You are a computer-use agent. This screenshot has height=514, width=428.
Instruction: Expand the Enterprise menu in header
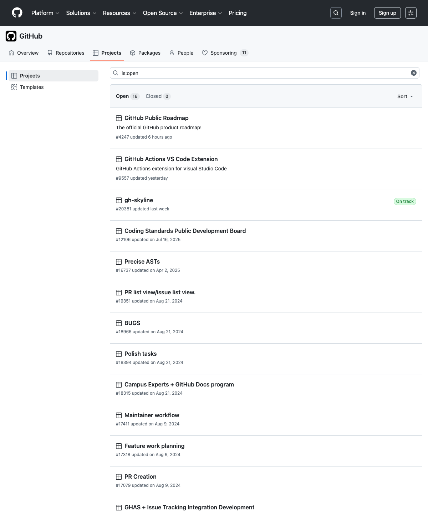205,13
